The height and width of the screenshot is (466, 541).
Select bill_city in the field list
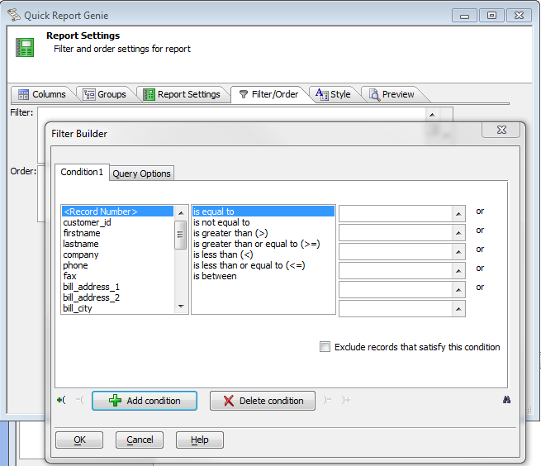tap(117, 308)
